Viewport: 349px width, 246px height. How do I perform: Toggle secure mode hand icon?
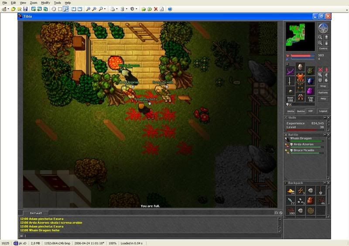coord(326,80)
